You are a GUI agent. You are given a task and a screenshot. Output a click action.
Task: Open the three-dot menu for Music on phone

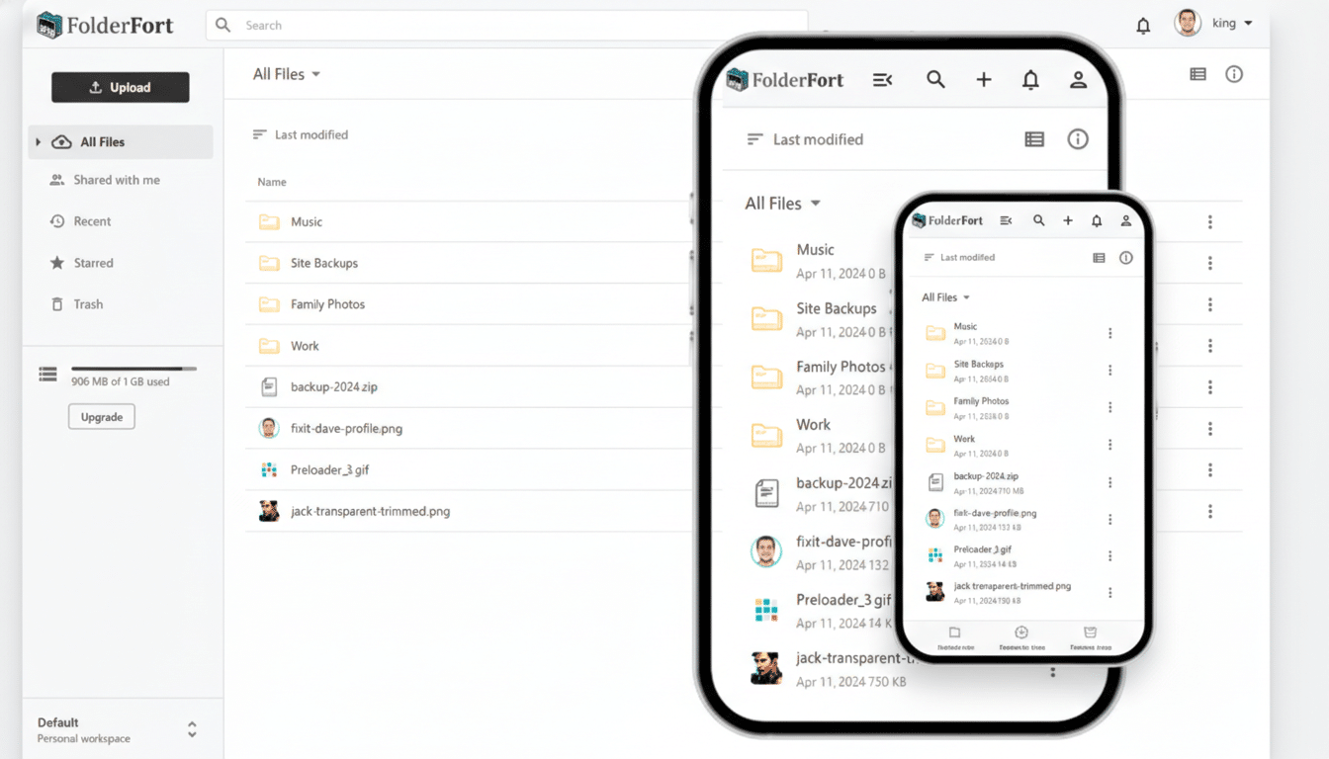coord(1109,333)
